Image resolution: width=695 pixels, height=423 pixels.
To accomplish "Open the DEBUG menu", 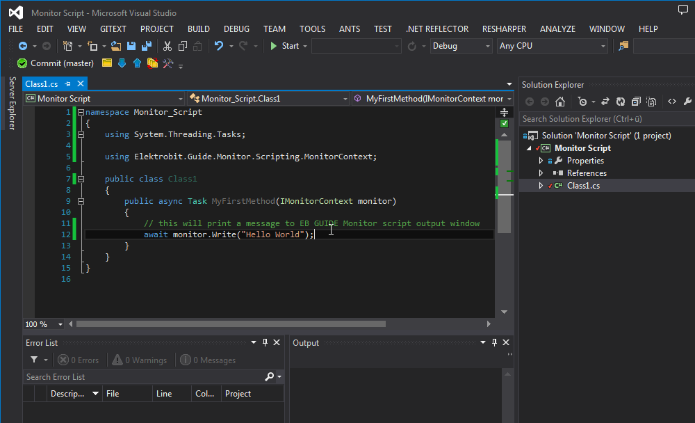I will click(x=236, y=29).
